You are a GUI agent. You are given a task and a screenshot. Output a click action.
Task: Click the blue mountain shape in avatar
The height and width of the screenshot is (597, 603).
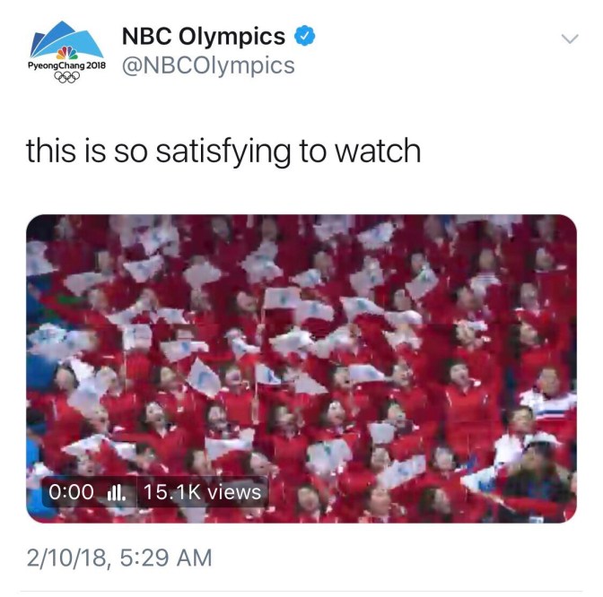tap(66, 39)
